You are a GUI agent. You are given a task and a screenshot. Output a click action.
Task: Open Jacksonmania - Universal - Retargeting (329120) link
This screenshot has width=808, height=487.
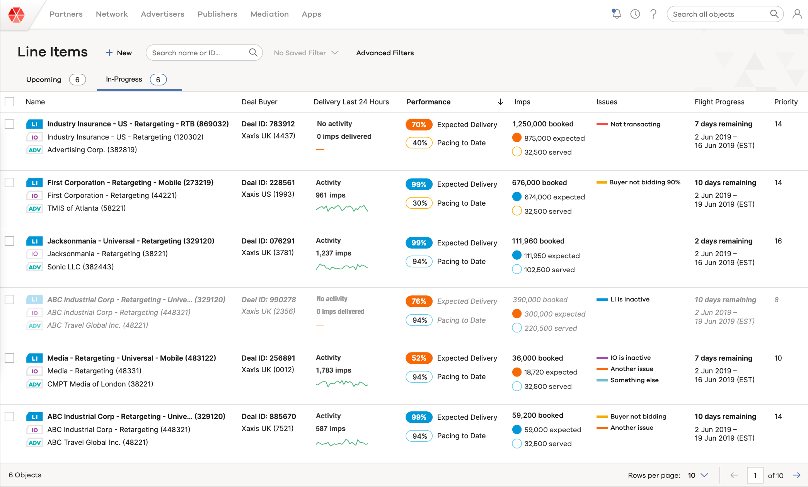point(131,241)
